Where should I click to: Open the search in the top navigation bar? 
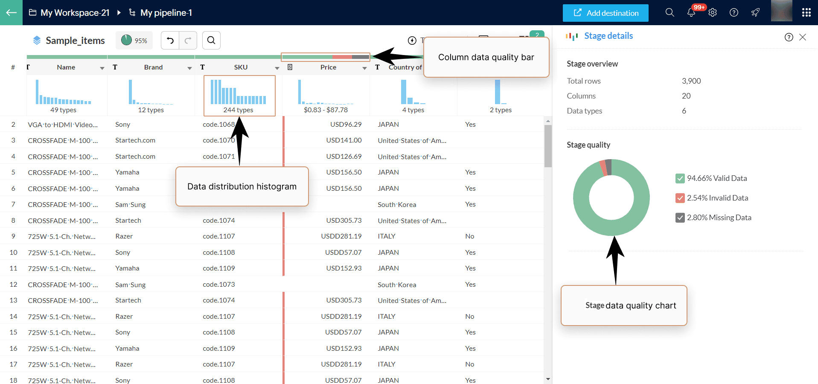tap(670, 13)
